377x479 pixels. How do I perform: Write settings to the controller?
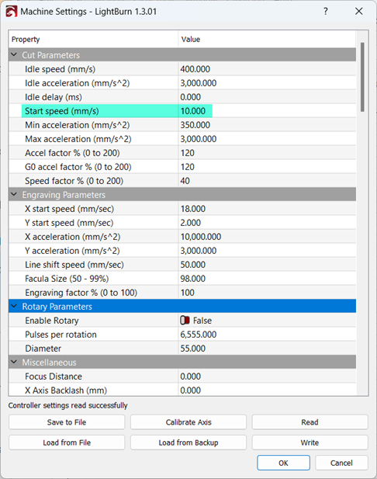point(310,443)
